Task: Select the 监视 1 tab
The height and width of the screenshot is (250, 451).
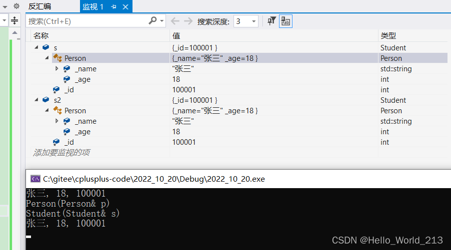Action: [x=93, y=6]
